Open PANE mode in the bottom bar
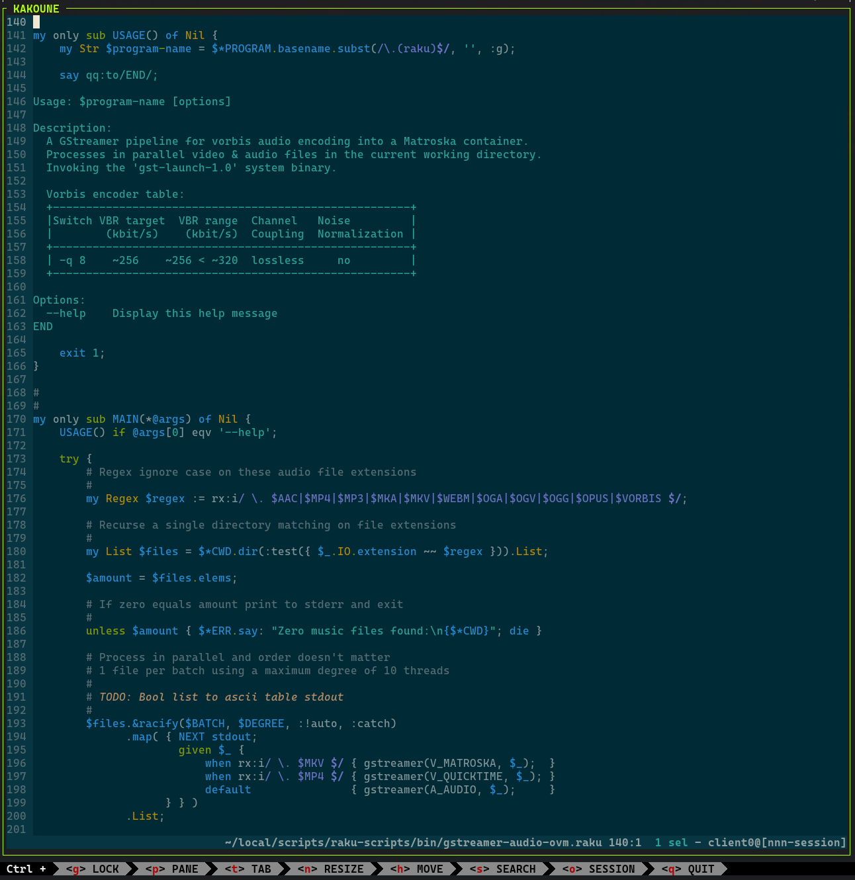This screenshot has width=855, height=880. [172, 869]
